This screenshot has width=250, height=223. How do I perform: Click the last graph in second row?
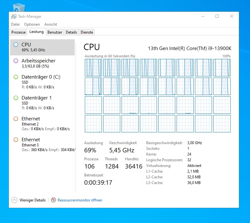tap(222, 86)
